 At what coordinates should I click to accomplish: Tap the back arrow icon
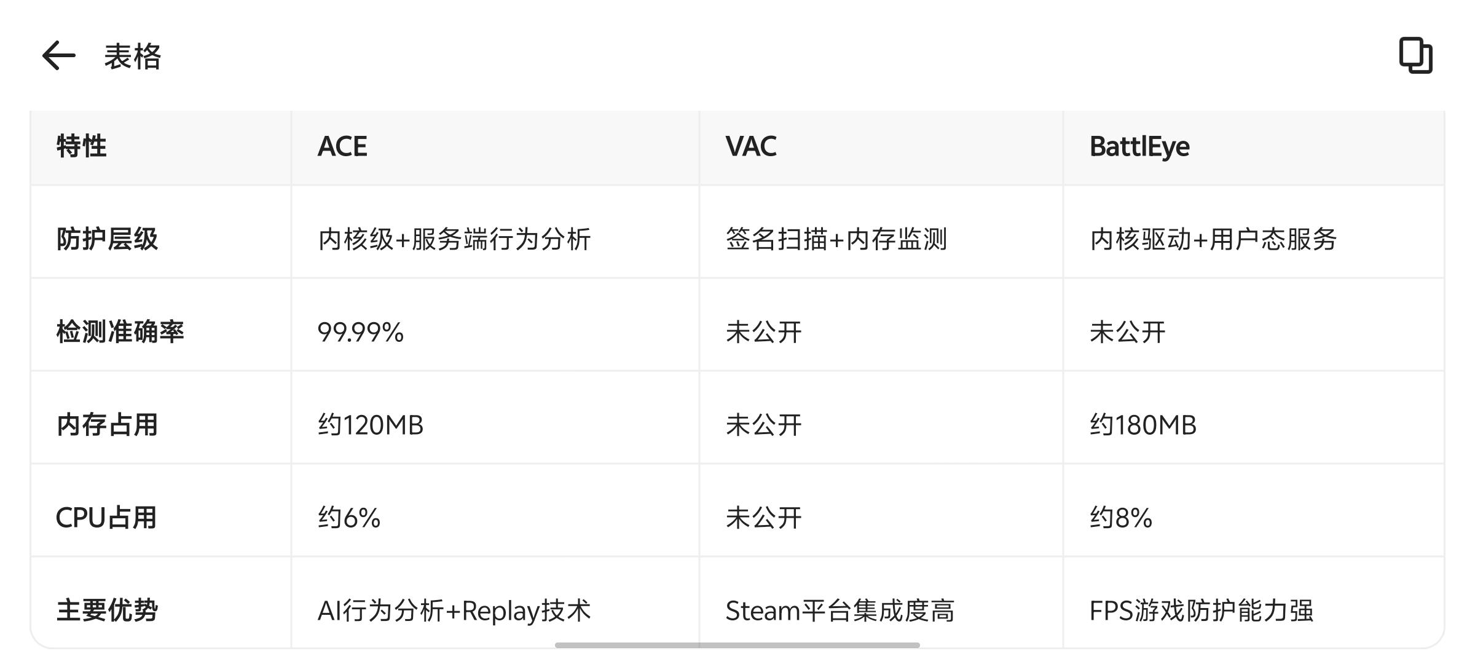(x=59, y=56)
